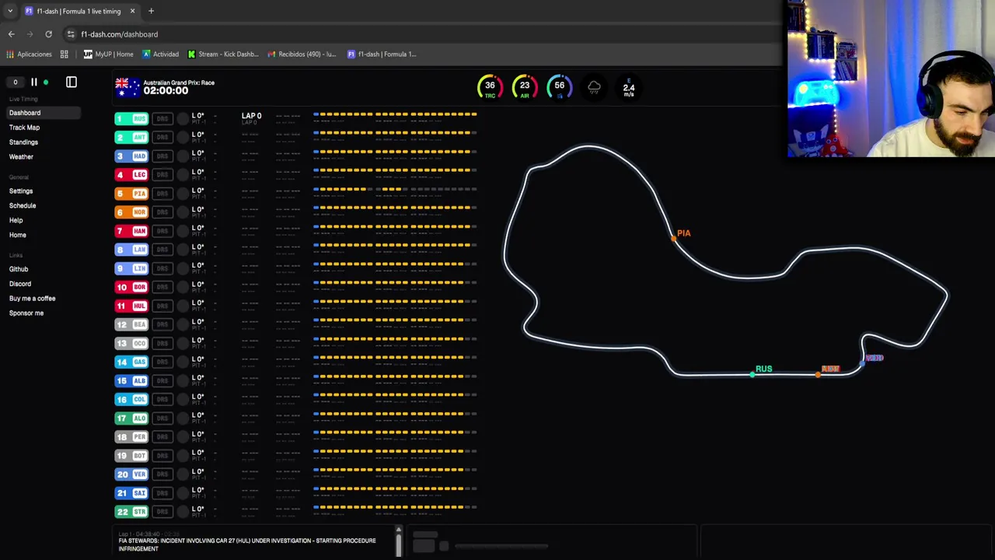Go back in the browser
The height and width of the screenshot is (560, 995).
[12, 34]
